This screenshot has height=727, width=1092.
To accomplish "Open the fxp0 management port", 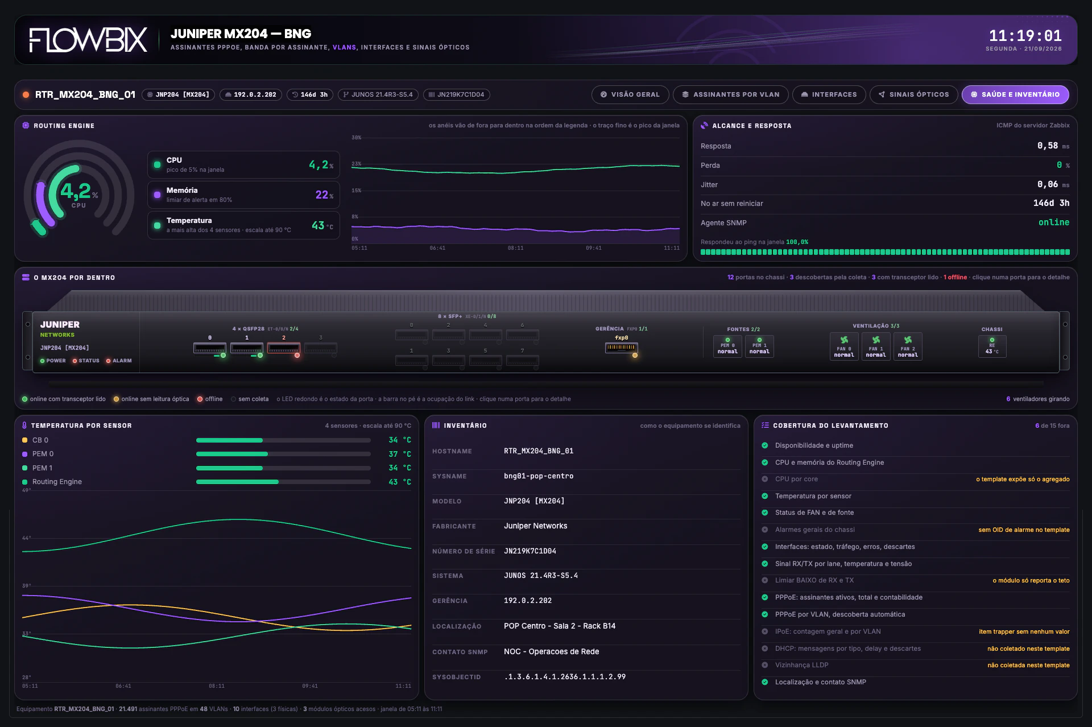I will [x=621, y=348].
